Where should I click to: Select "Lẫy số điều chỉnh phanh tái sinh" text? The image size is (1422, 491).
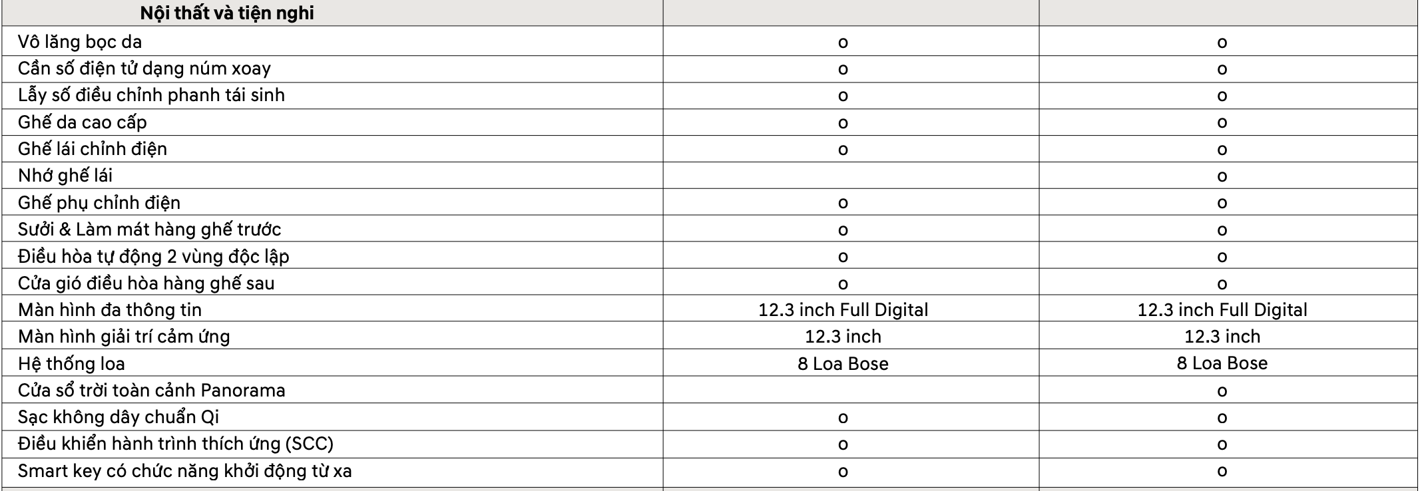point(151,95)
